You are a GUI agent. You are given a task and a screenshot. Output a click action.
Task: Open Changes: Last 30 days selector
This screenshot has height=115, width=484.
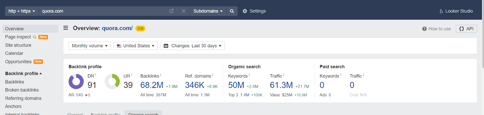192,46
